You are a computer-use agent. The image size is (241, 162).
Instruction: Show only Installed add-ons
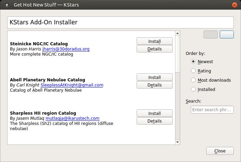194,90
